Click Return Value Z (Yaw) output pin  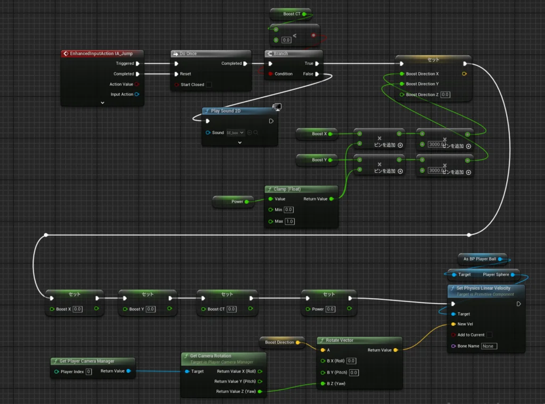(260, 391)
